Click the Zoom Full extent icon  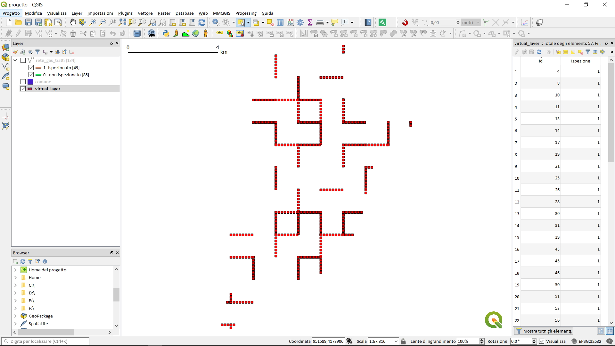(x=122, y=22)
